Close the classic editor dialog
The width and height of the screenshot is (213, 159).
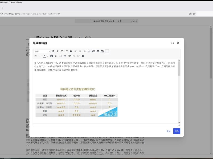[178, 43]
